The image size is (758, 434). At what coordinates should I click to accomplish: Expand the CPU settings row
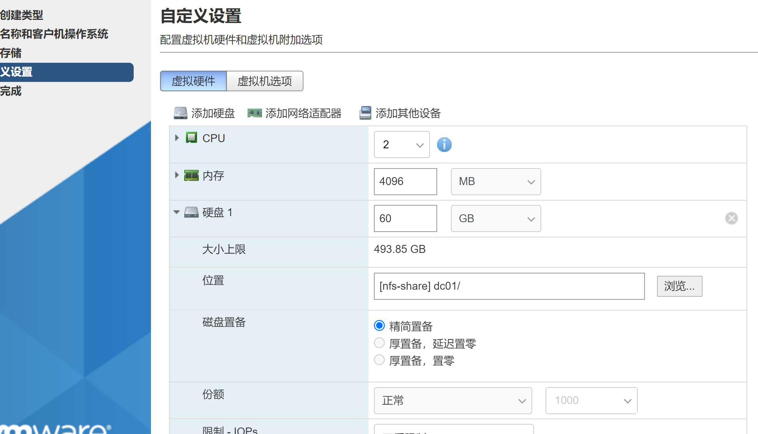pos(177,138)
